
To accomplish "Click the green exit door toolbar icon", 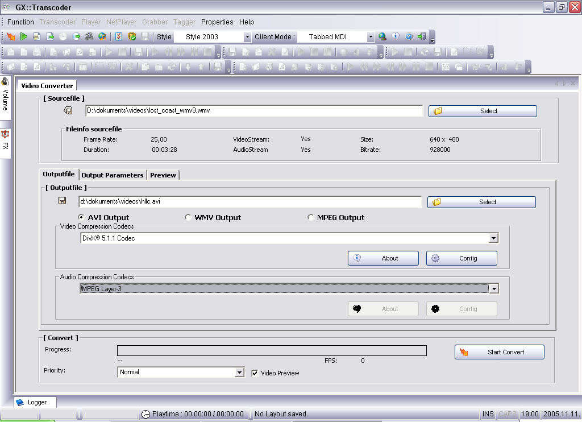I will [421, 37].
